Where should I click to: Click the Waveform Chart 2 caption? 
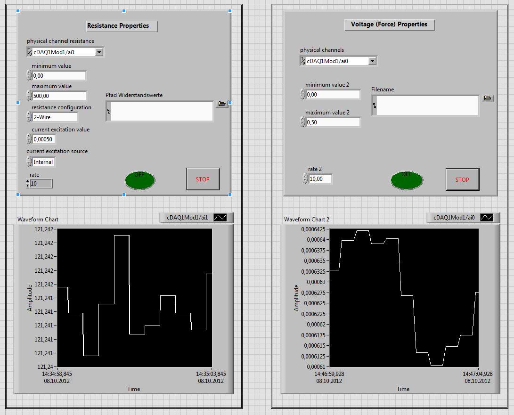tap(307, 220)
